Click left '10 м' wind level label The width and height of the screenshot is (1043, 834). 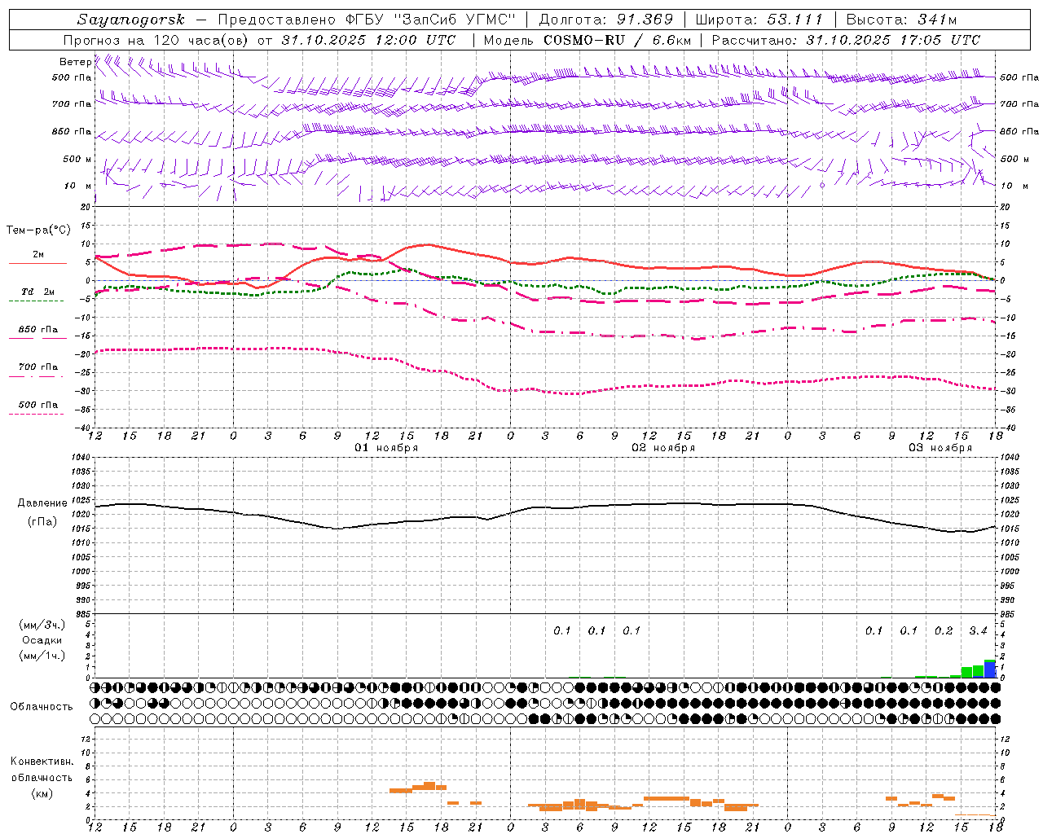pyautogui.click(x=78, y=186)
